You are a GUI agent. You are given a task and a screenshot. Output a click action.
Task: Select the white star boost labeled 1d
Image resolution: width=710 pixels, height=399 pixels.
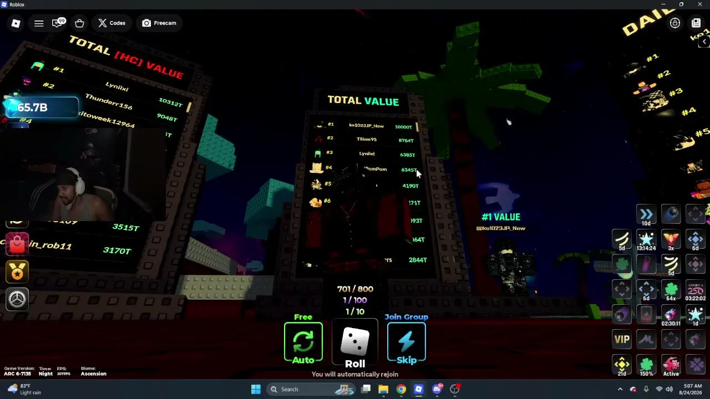(x=695, y=316)
